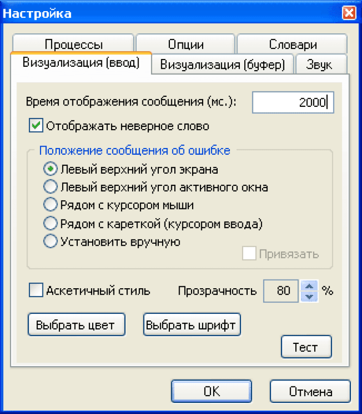
Task: Uncheck Отображать неверное слово checkbox
Action: tap(36, 126)
